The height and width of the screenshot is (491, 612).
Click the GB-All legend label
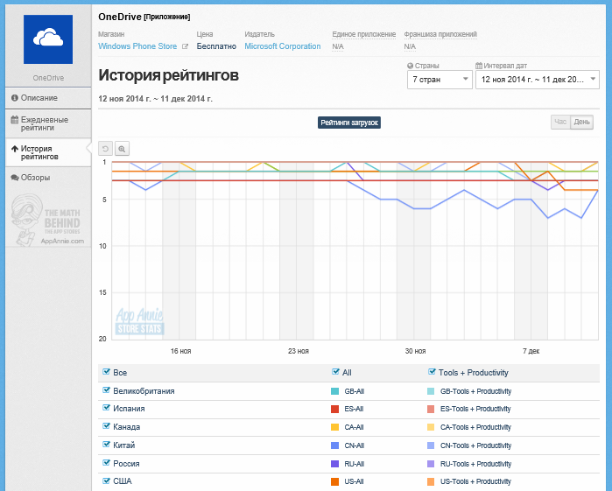coord(354,391)
